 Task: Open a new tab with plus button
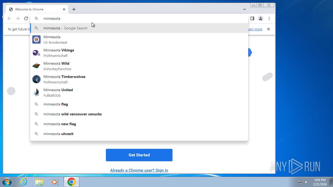tap(74, 9)
